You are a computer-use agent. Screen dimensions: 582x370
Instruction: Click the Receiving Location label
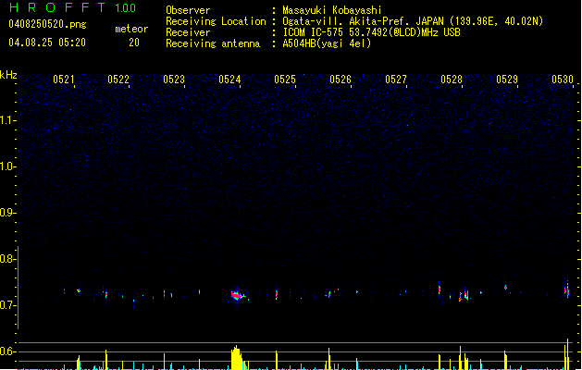(x=216, y=21)
